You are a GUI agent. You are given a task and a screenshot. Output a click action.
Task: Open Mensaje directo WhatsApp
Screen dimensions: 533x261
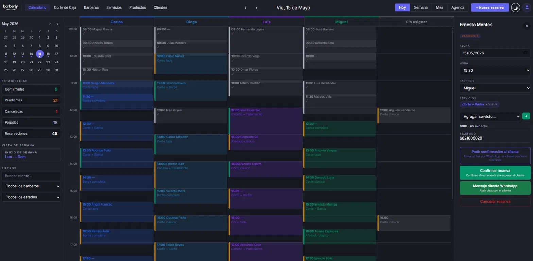495,188
